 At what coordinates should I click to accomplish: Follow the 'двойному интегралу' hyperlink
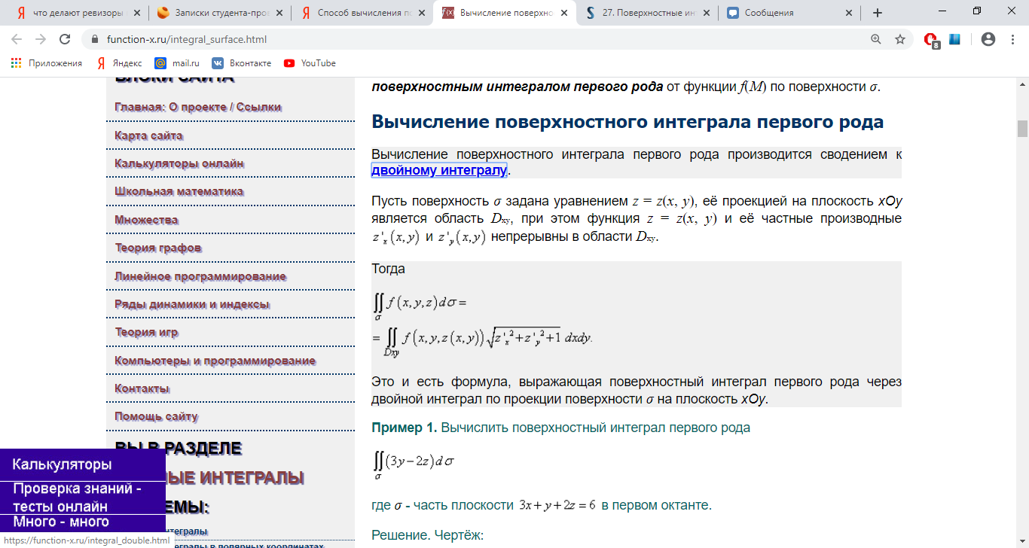[440, 170]
